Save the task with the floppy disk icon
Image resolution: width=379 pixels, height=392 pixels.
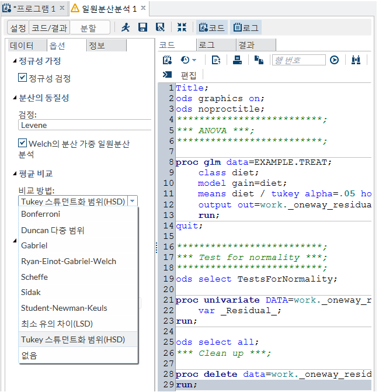tap(142, 27)
